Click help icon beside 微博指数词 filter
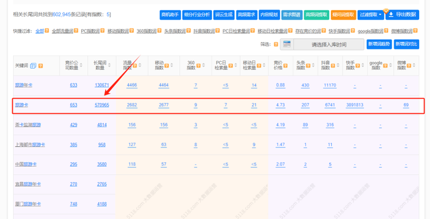The image size is (430, 219). tap(415, 30)
